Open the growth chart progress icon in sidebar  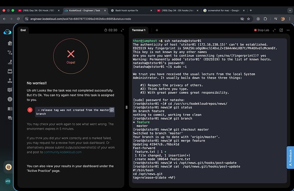pos(10,62)
